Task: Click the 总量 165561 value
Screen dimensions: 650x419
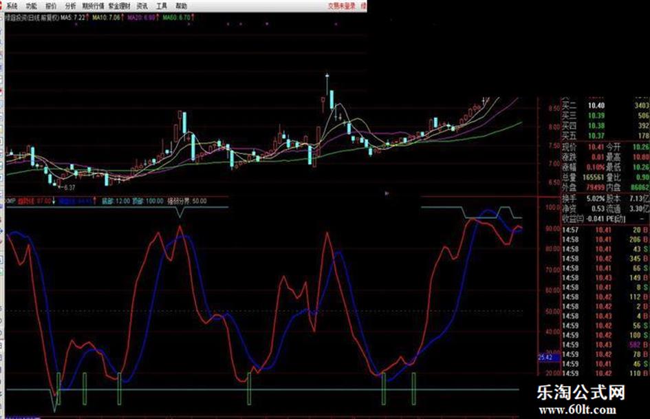Action: (593, 177)
